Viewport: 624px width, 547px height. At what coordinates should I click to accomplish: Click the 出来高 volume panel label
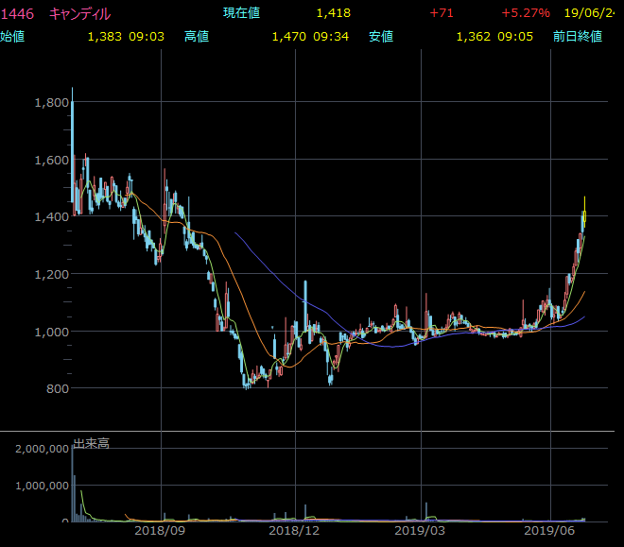click(x=91, y=443)
